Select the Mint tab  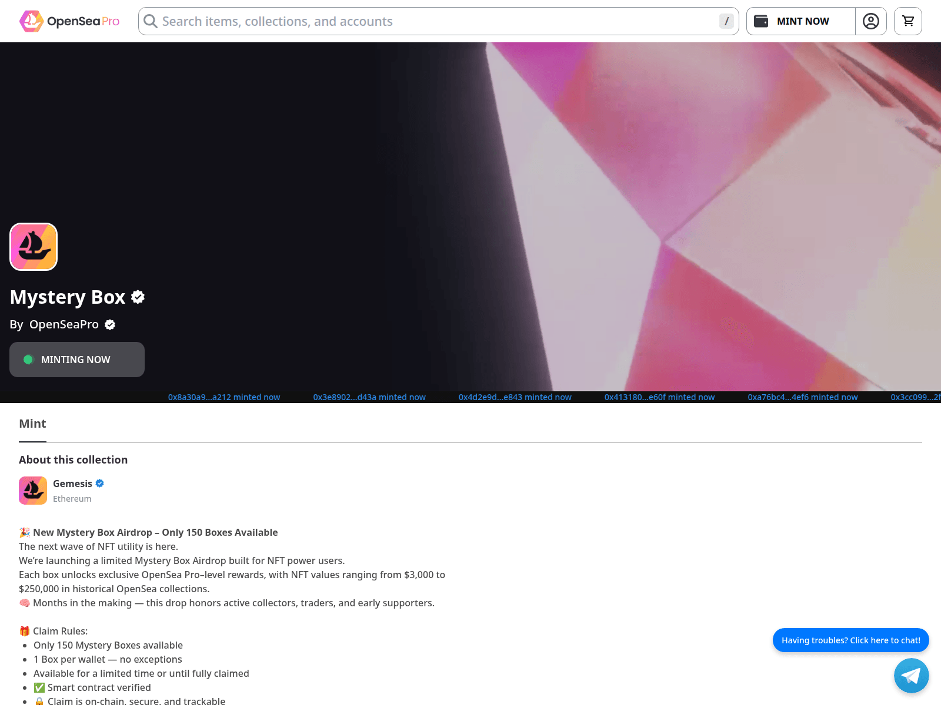tap(32, 424)
